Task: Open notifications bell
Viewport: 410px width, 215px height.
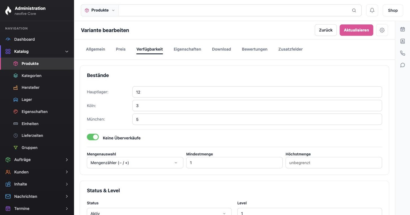Action: click(372, 10)
